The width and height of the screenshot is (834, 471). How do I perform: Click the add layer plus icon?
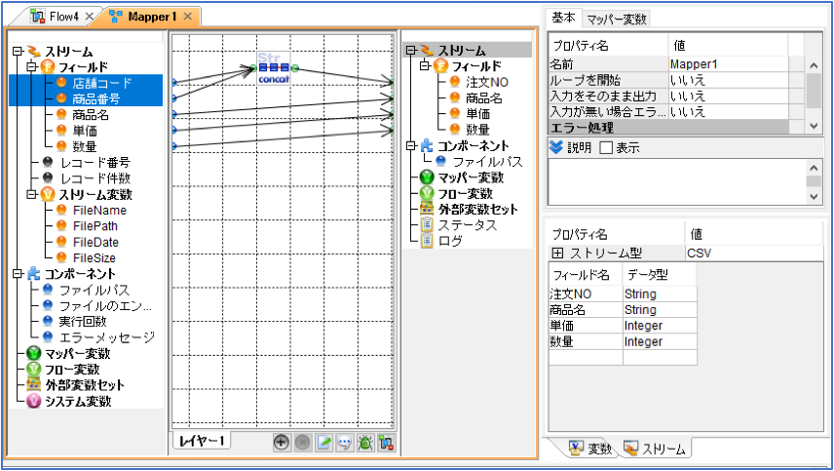tap(282, 443)
